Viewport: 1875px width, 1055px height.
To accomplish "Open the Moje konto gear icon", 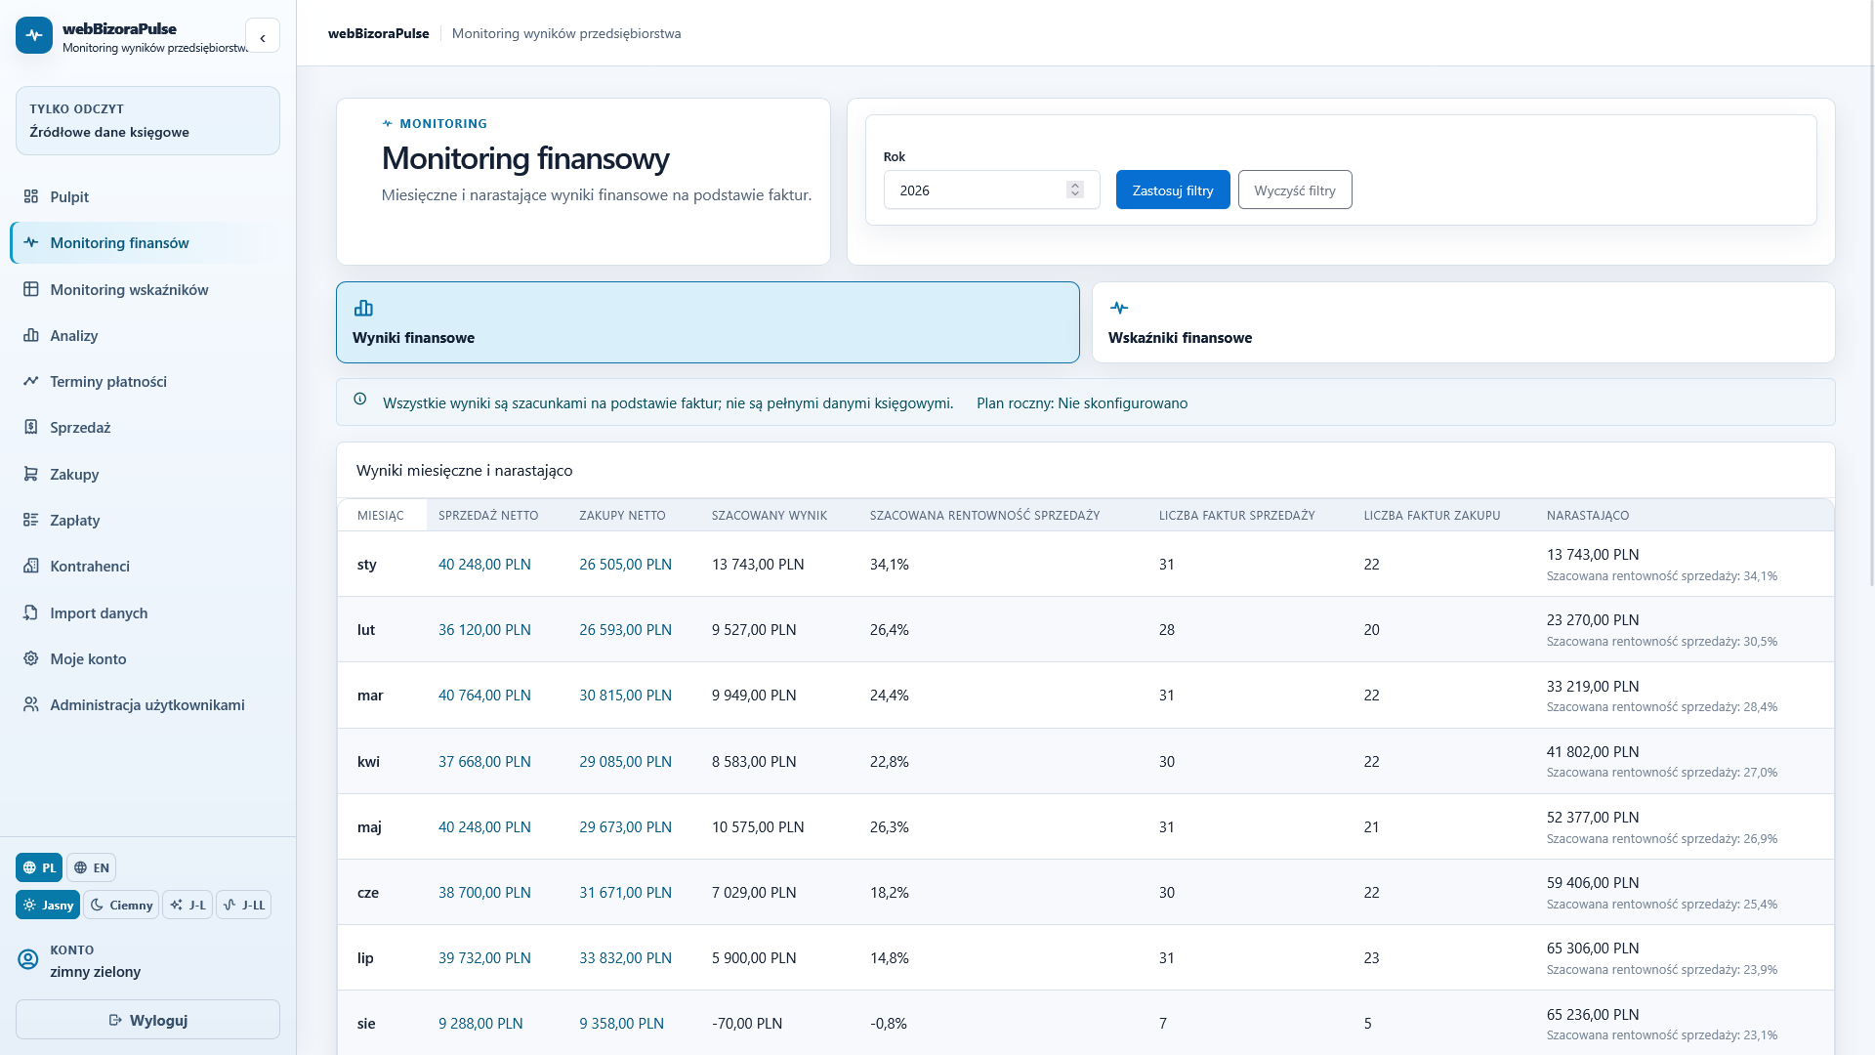I will (31, 658).
